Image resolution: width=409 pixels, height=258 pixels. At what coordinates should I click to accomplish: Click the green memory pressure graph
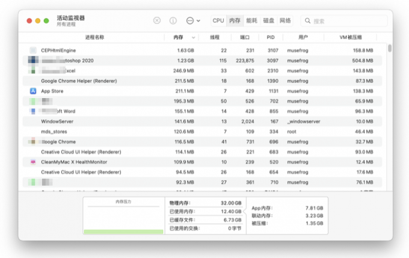point(123,232)
